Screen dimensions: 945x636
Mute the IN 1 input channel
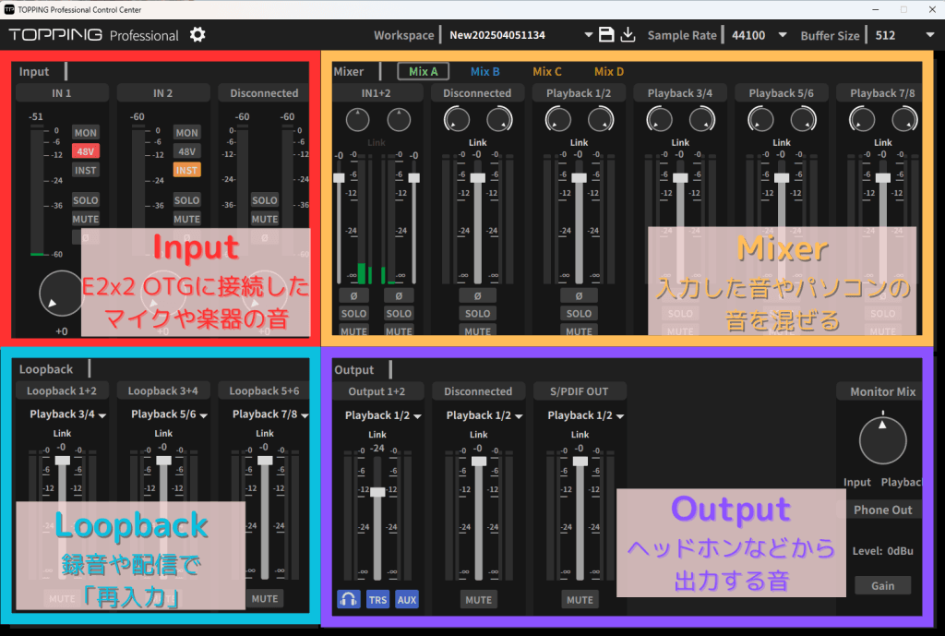(86, 219)
